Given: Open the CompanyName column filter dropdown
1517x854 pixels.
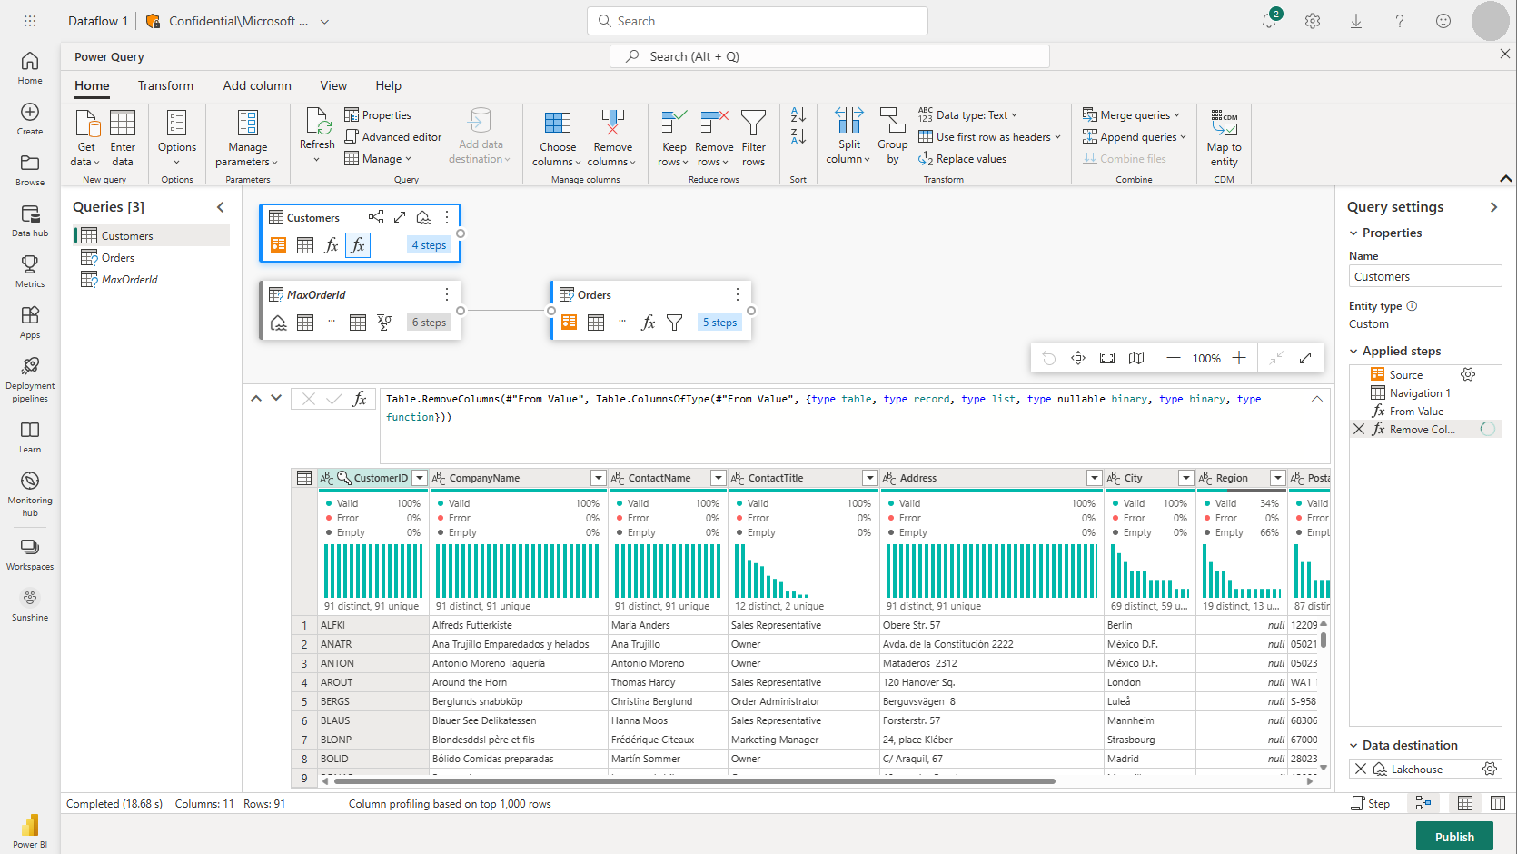Looking at the screenshot, I should click(x=598, y=478).
